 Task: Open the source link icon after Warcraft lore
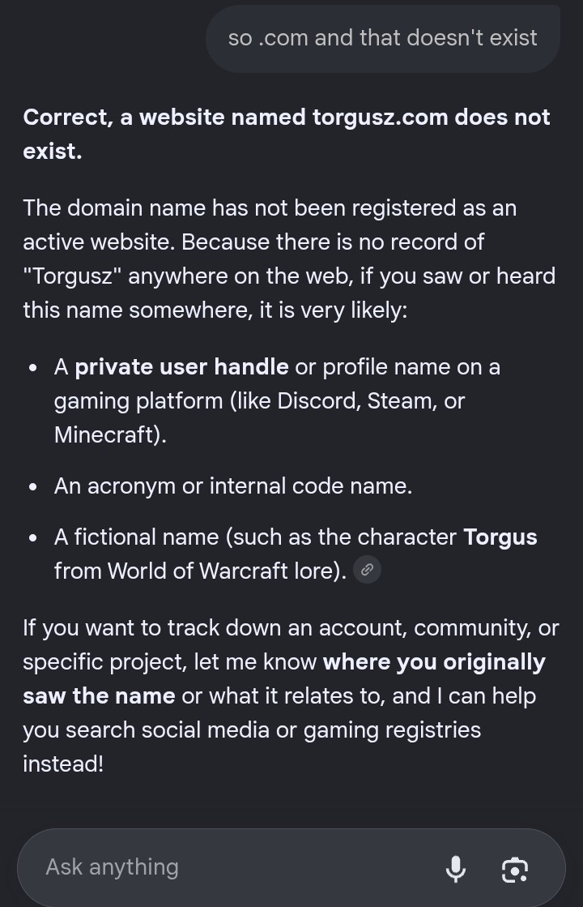point(367,571)
